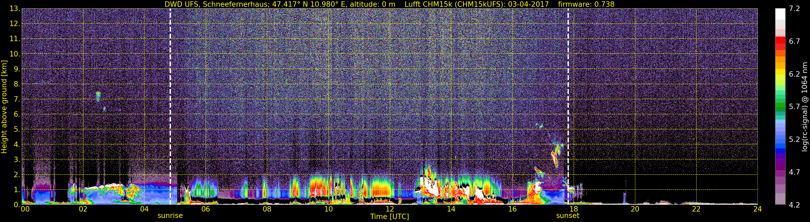
Task: Click the 06 time axis tick label
Action: click(x=206, y=209)
